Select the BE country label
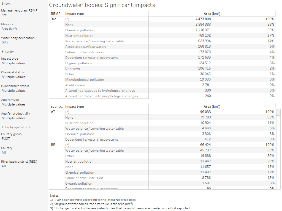This screenshot has width=282, height=211. coord(53,145)
